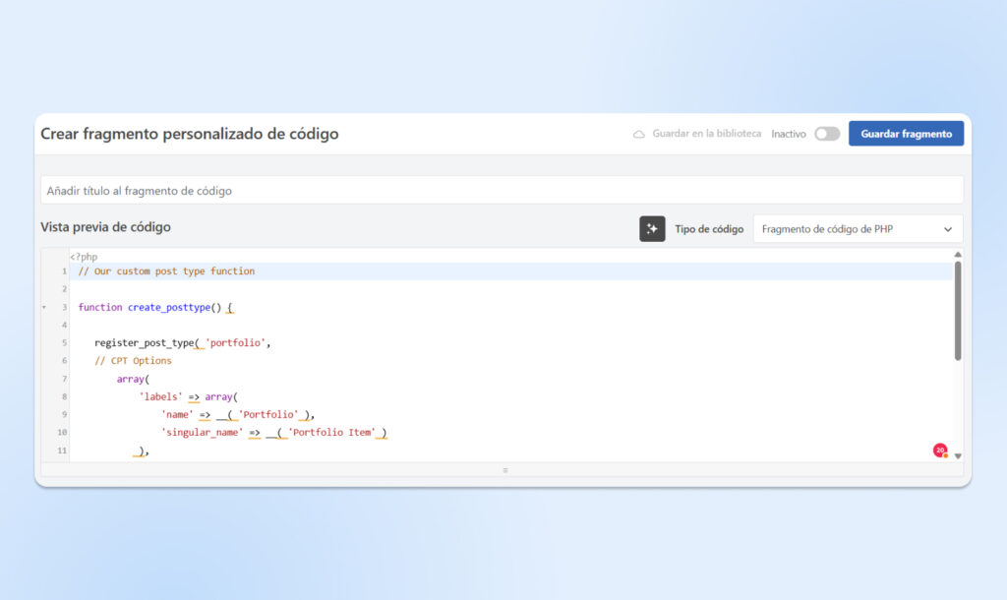Click the chevron in the PHP code type selector

(948, 229)
